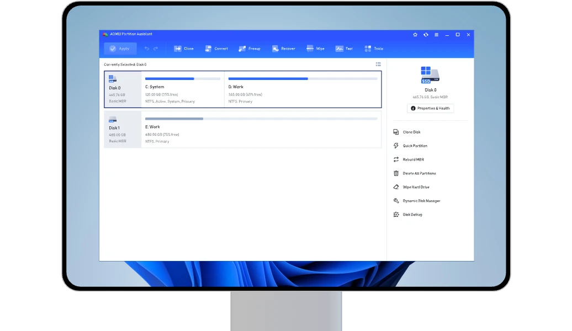Image resolution: width=572 pixels, height=331 pixels.
Task: Toggle the disk list view mode icon
Action: [x=378, y=65]
